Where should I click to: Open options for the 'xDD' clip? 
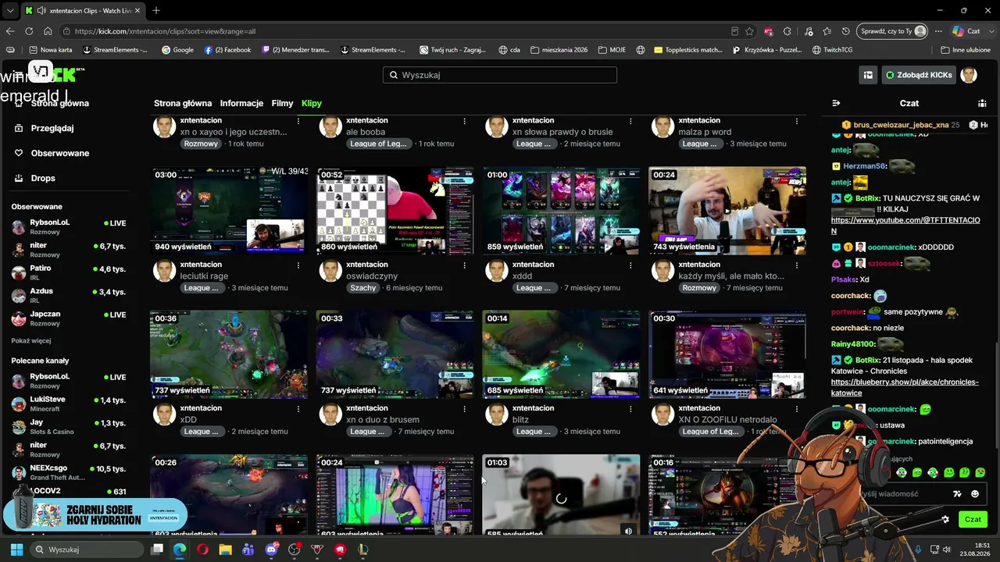point(298,408)
